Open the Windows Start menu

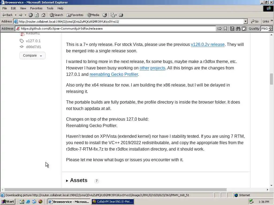(x=8, y=202)
